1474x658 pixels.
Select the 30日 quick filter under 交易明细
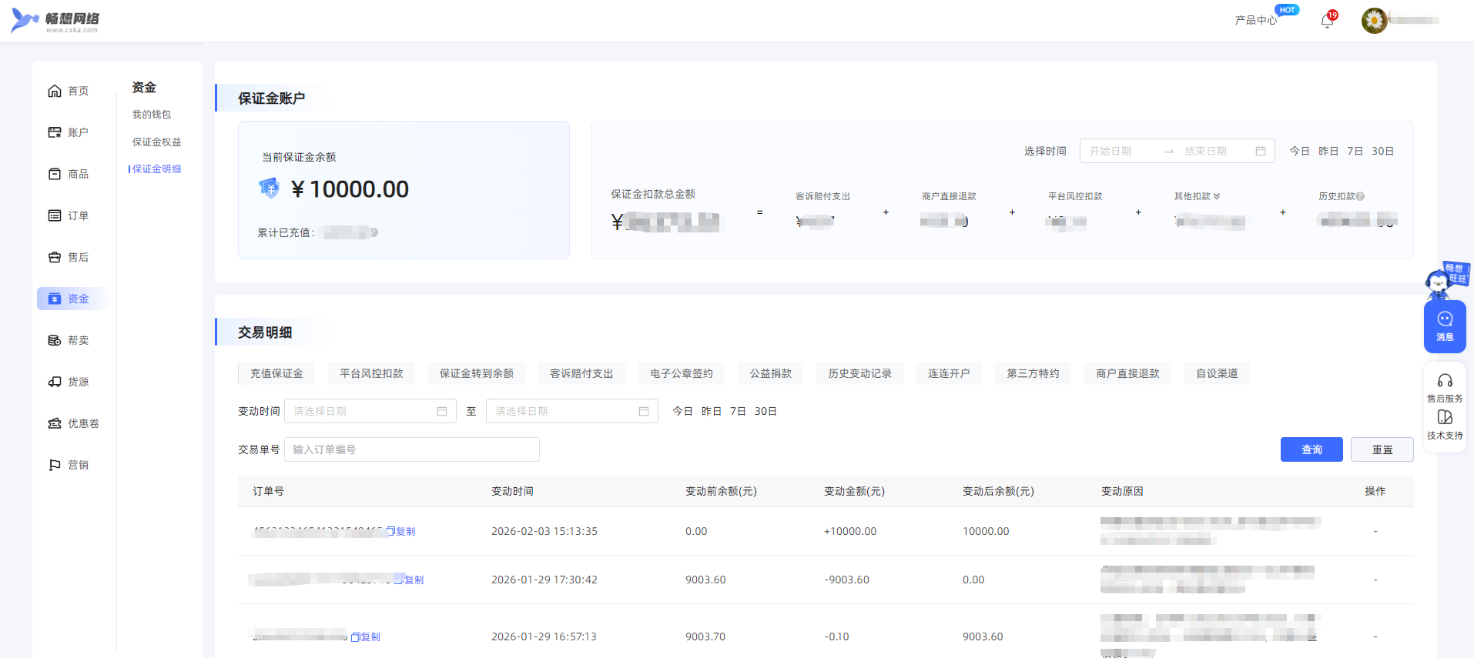[x=765, y=411]
